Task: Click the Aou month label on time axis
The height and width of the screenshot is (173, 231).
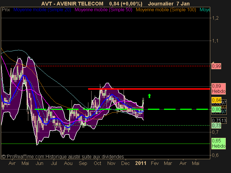Action: pos(68,163)
